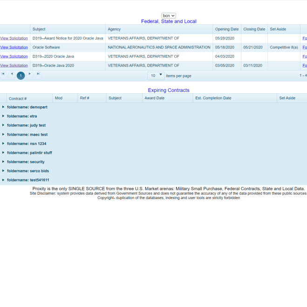View Solicitation for D319--Award Notice row
307x307 pixels.
[x=14, y=38]
